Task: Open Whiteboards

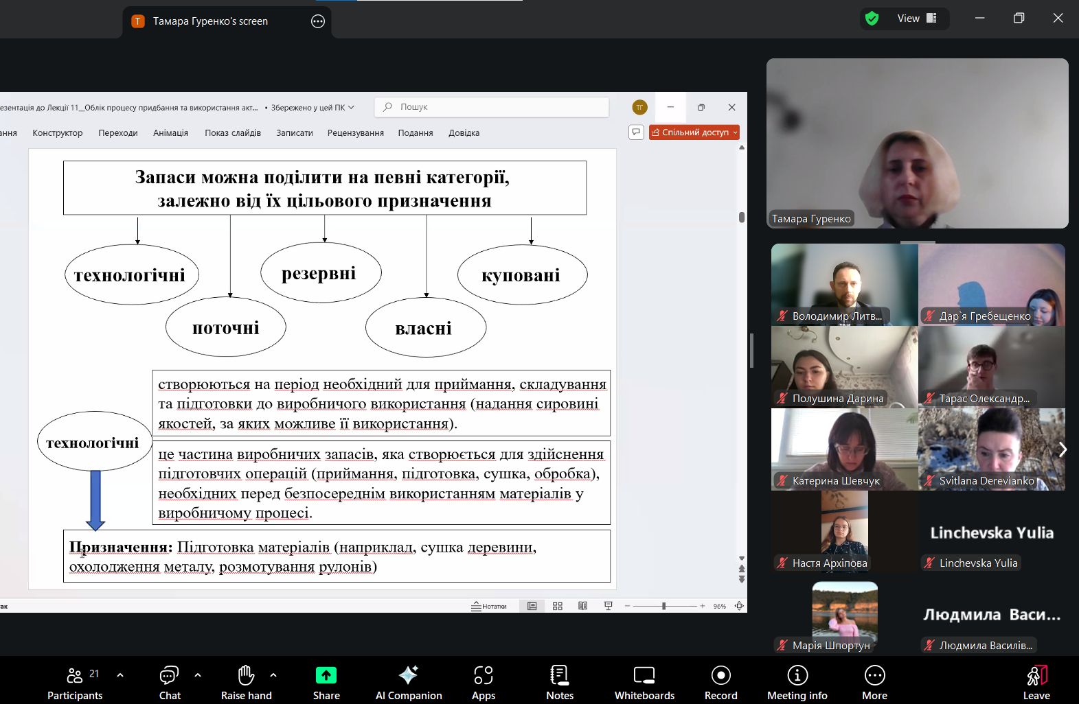Action: [x=644, y=683]
